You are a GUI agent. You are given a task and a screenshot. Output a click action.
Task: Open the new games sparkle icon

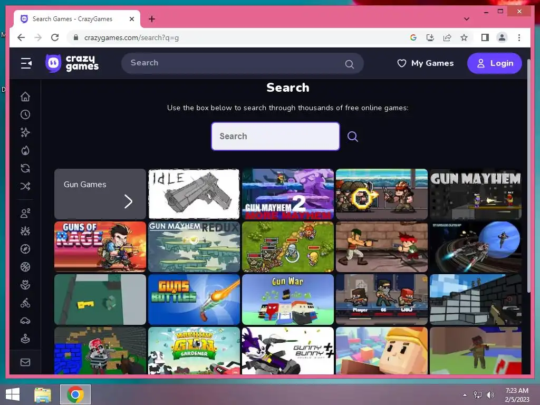[x=25, y=132]
